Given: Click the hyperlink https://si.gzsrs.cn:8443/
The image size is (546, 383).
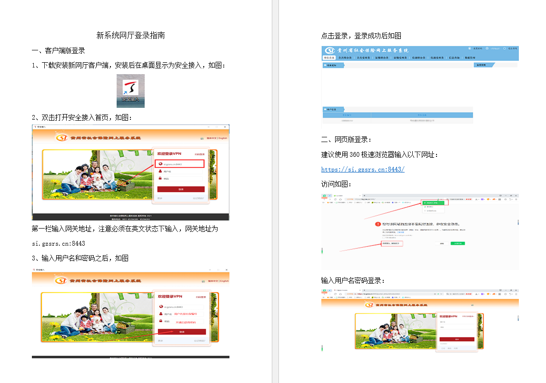Looking at the screenshot, I should click(x=363, y=169).
